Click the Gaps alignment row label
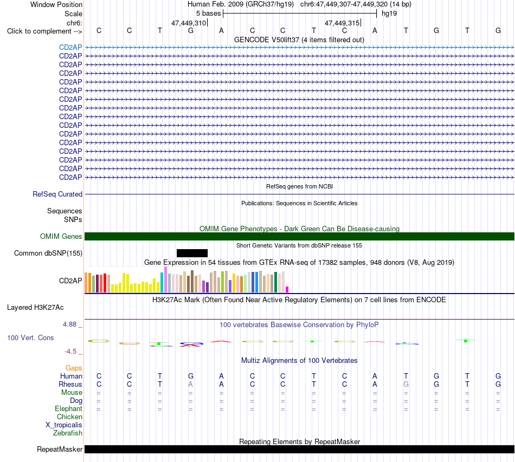The image size is (515, 462). [x=74, y=368]
